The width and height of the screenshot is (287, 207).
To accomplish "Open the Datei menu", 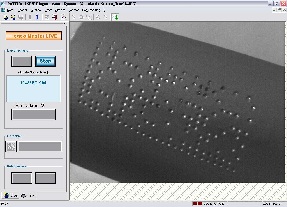I will point(11,10).
